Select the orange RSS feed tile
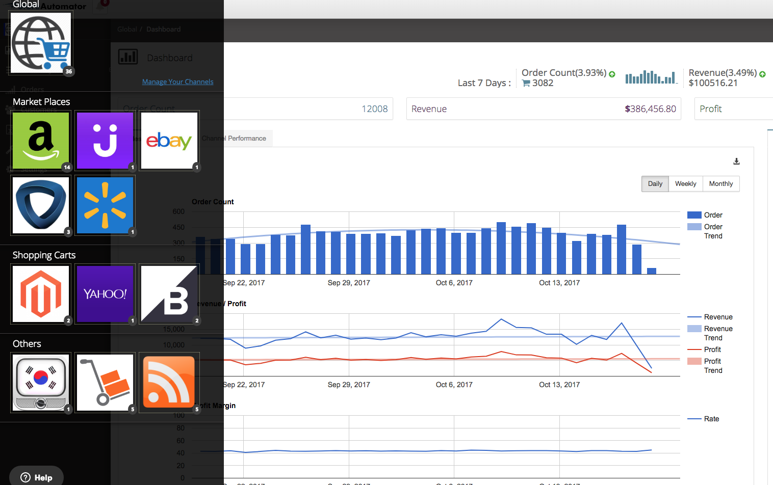The width and height of the screenshot is (773, 485). pos(169,383)
